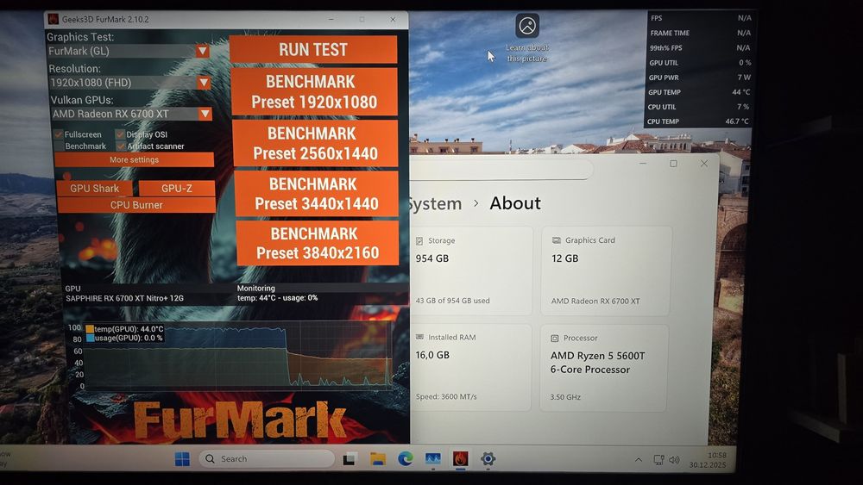Open File Explorer from the taskbar
863x485 pixels.
tap(378, 458)
